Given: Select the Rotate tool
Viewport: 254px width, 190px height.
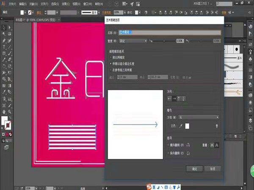Looking at the screenshot, I should coord(4,66).
